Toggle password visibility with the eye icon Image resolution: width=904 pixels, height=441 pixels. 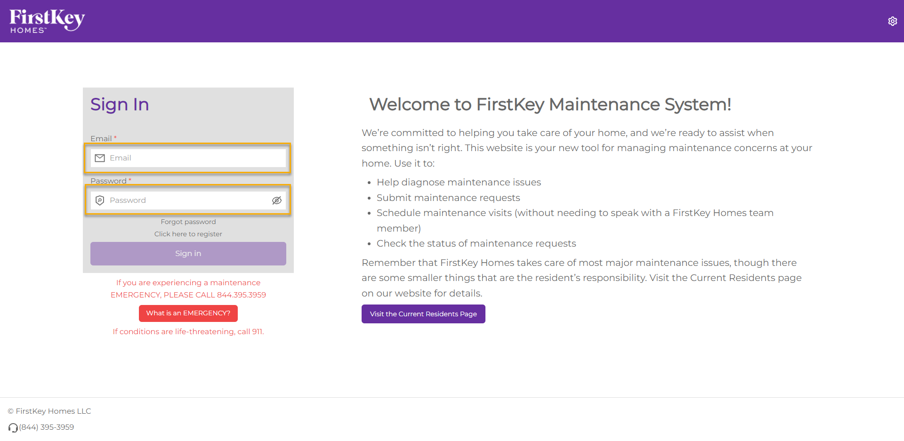(277, 200)
